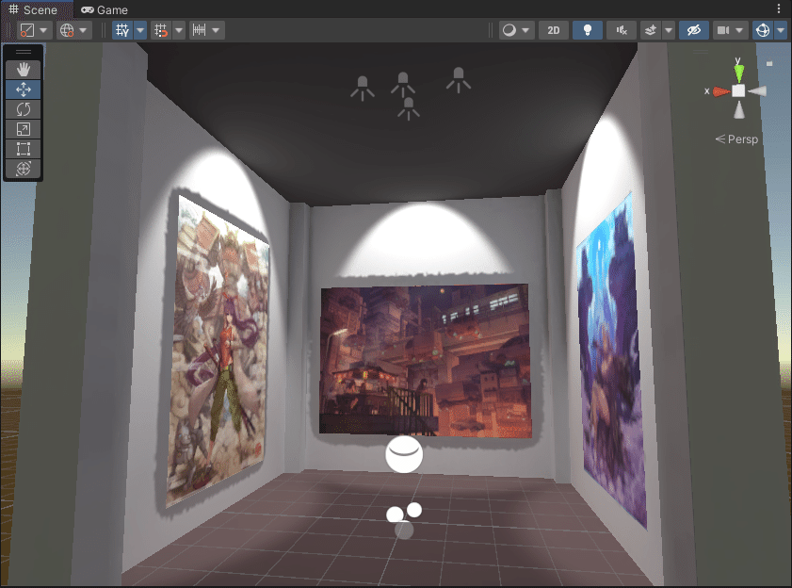Select the leftmost spotlight gizmo on ceiling
The height and width of the screenshot is (588, 792).
[x=363, y=88]
